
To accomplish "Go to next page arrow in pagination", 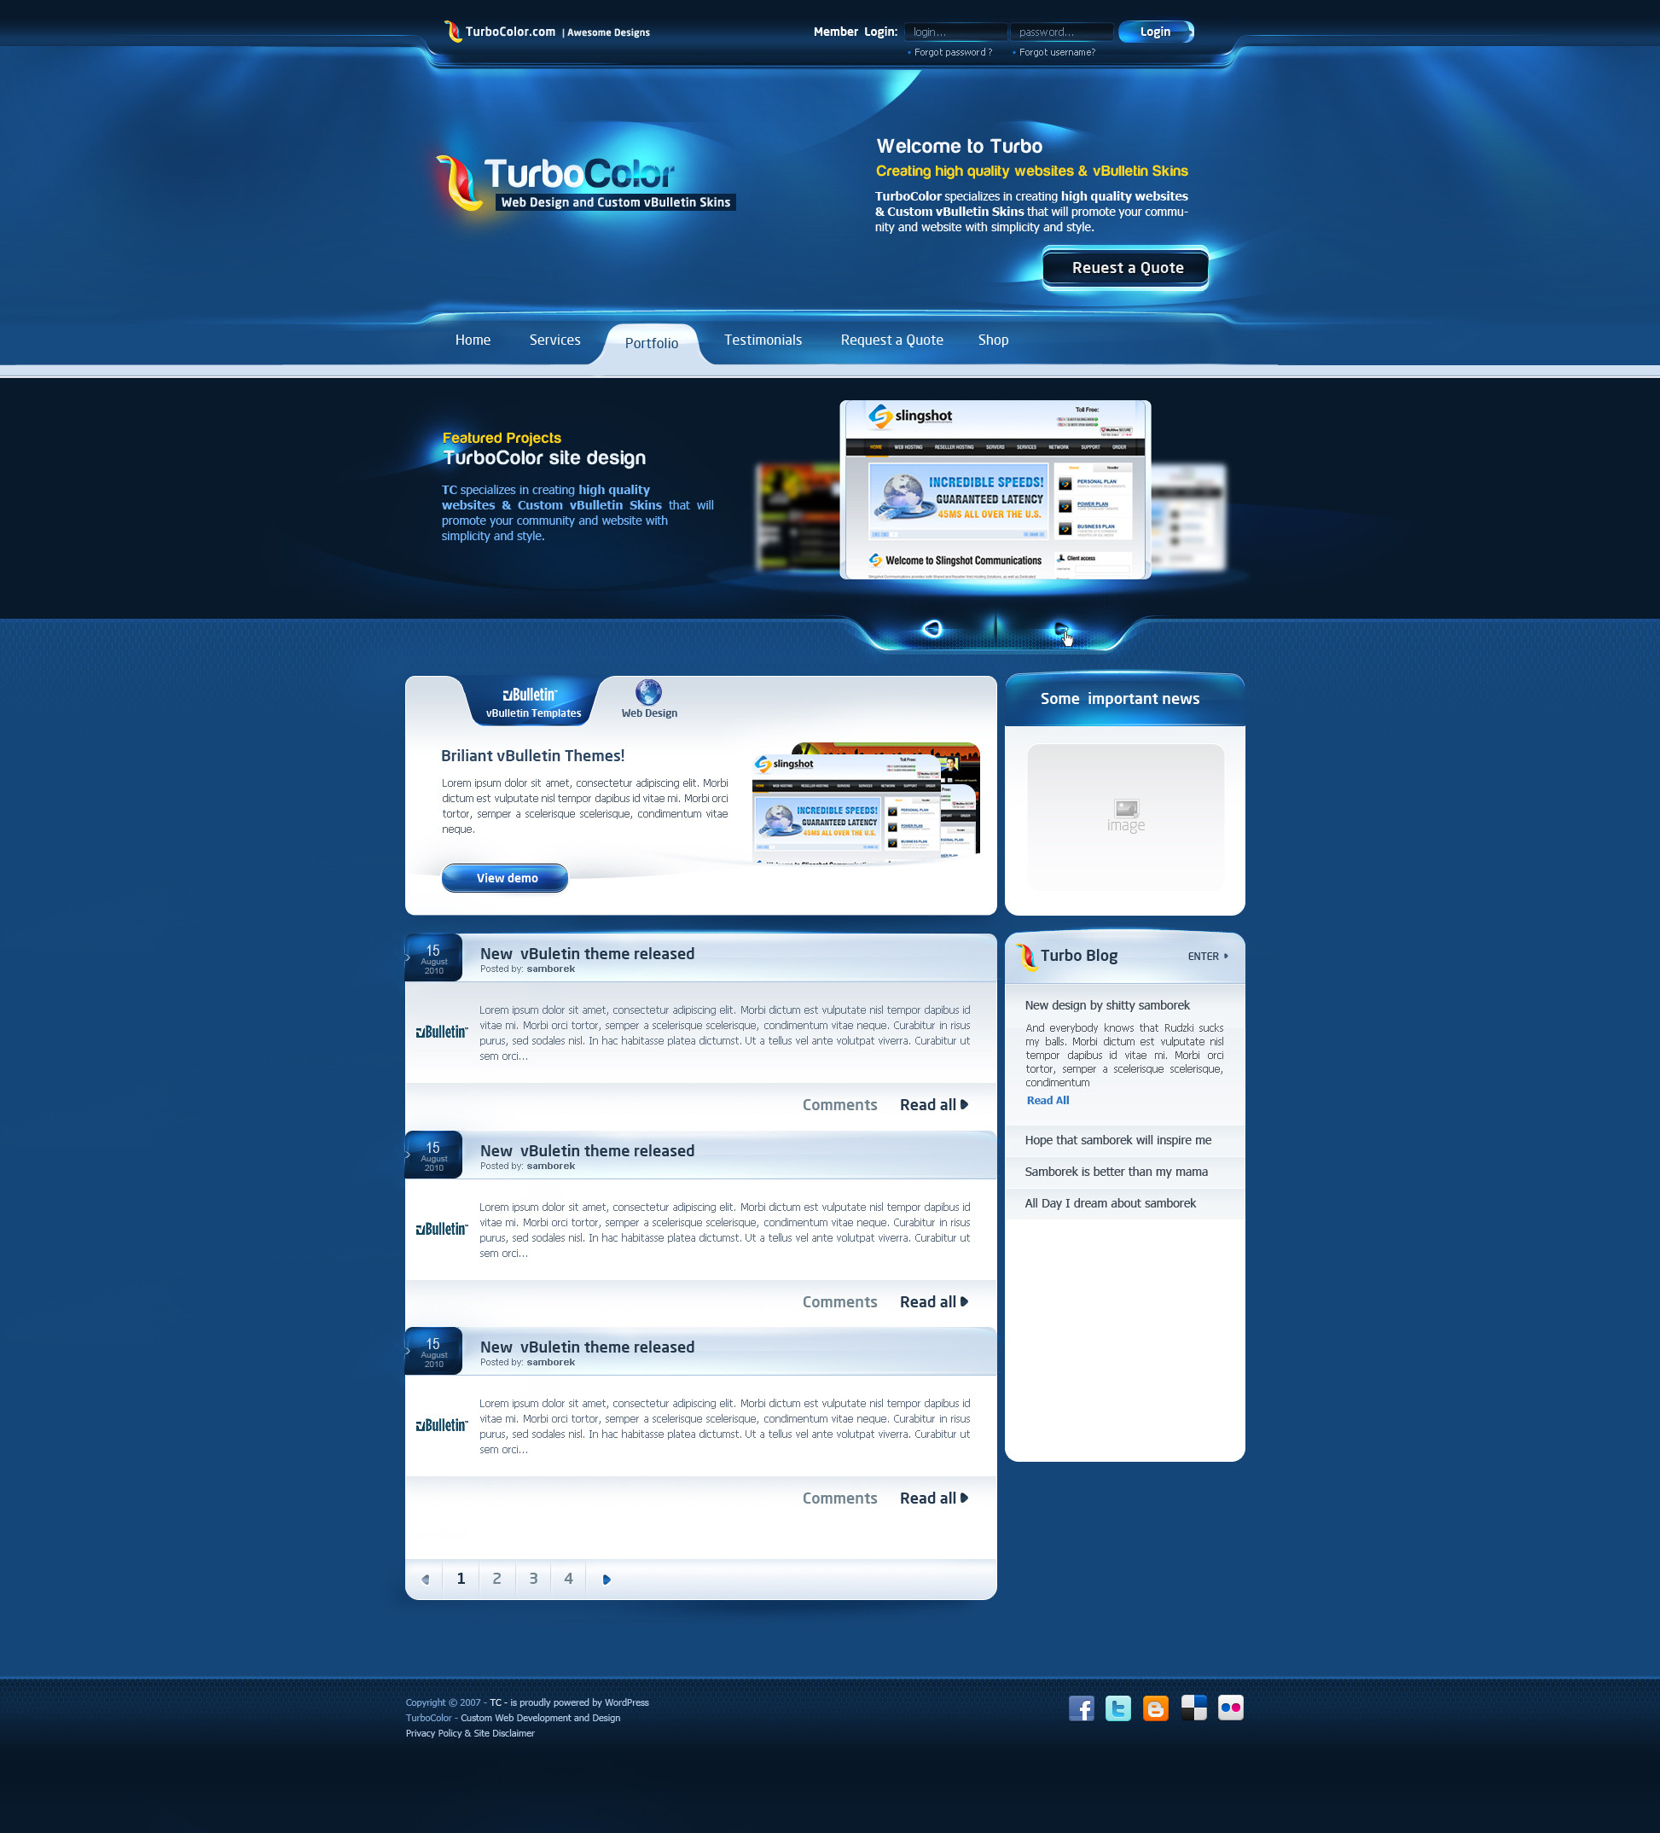I will pyautogui.click(x=607, y=1580).
